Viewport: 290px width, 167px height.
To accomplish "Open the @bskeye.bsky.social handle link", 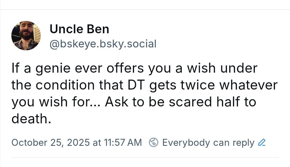I will [103, 44].
